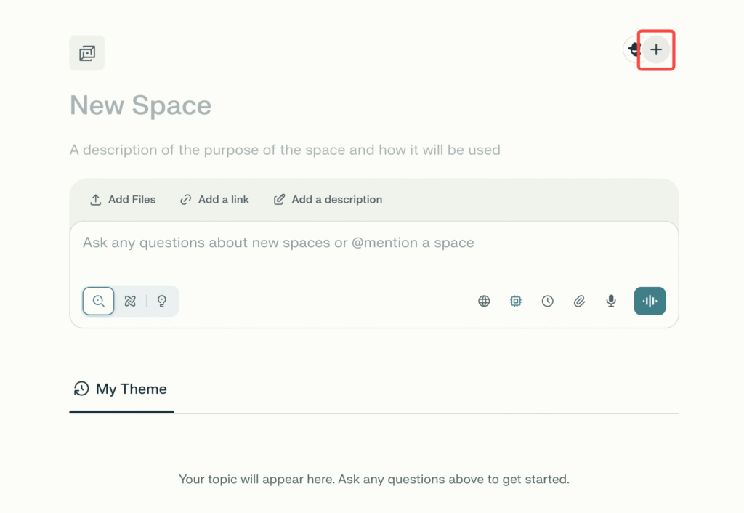The width and height of the screenshot is (744, 513).
Task: Click the space description placeholder text
Action: coord(285,150)
